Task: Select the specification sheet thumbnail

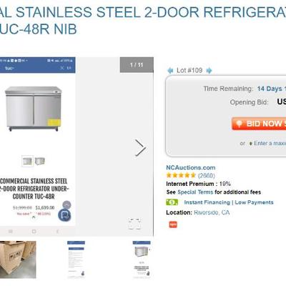Action: click(76, 260)
